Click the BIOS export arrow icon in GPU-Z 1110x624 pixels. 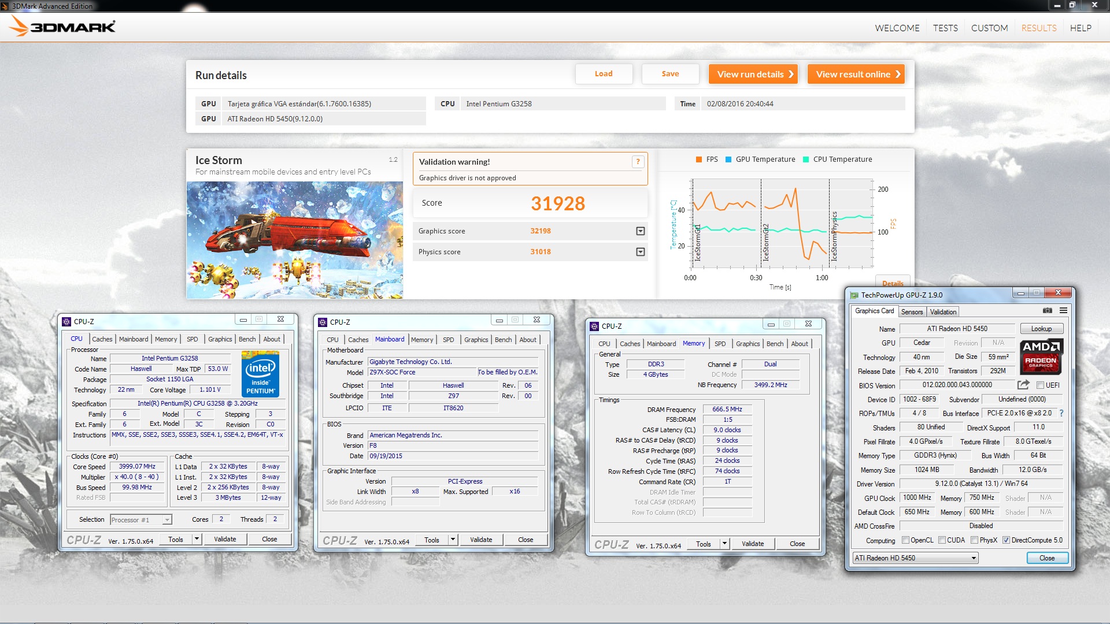coord(1023,385)
